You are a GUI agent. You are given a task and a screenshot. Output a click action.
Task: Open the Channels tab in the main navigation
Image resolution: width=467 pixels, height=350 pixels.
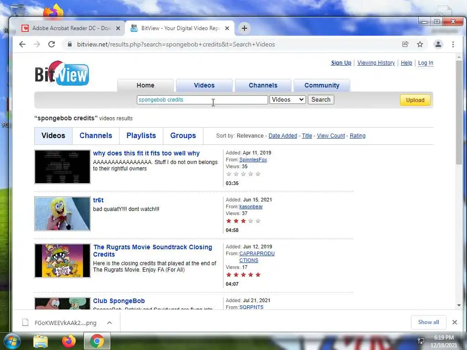coord(263,85)
